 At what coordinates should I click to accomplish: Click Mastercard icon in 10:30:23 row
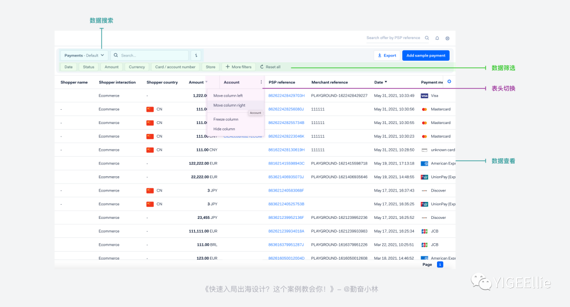tap(424, 136)
